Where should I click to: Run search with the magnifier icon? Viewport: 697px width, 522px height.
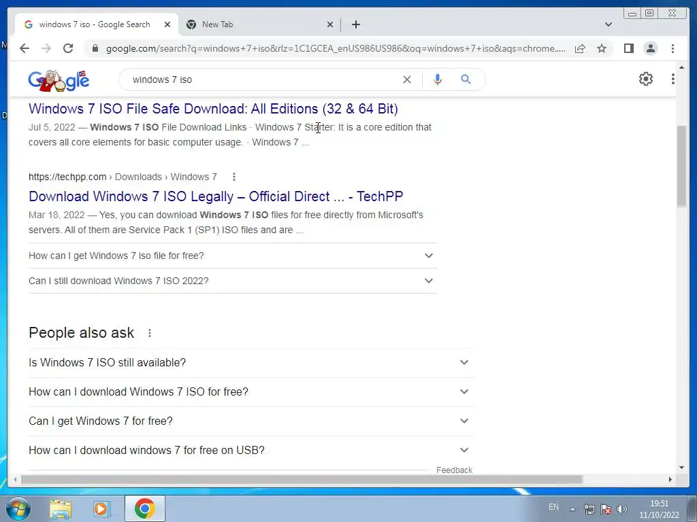[466, 80]
